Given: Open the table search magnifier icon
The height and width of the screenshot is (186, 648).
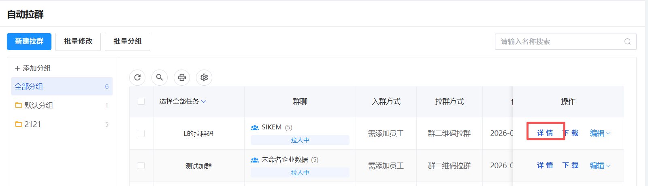Looking at the screenshot, I should click(x=160, y=77).
